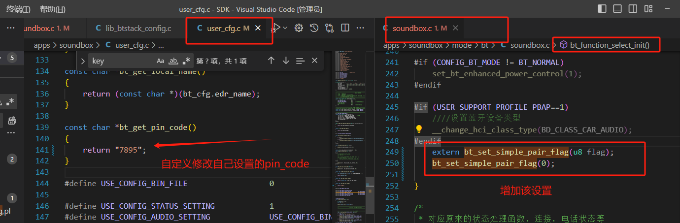Click line number 141 in left editor gutter
The image size is (680, 223).
point(42,150)
